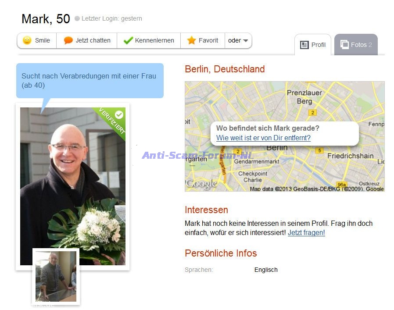Click the Fotos tab gallery icon
This screenshot has height=310, width=394.
[344, 44]
